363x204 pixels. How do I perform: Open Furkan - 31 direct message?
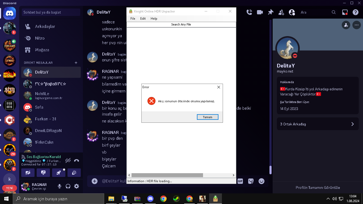click(x=51, y=119)
